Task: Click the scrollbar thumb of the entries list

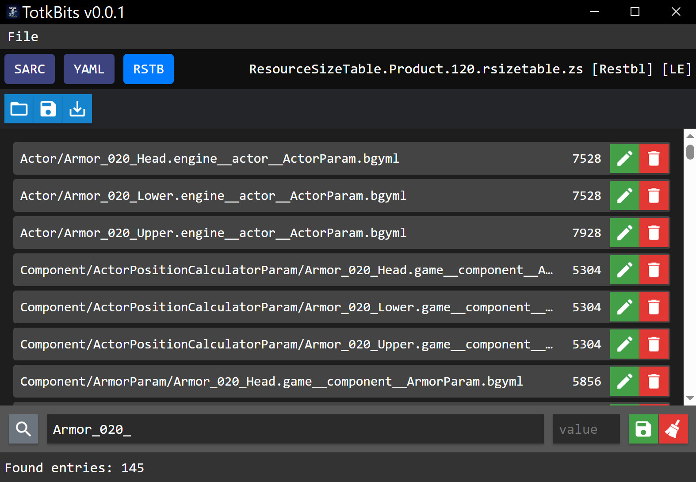Action: click(x=690, y=152)
